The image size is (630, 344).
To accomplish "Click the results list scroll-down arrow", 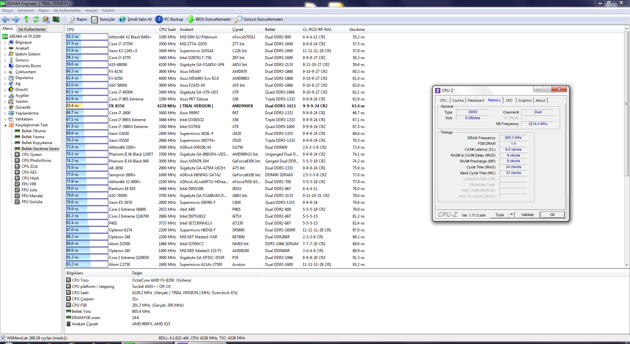I will click(x=627, y=265).
